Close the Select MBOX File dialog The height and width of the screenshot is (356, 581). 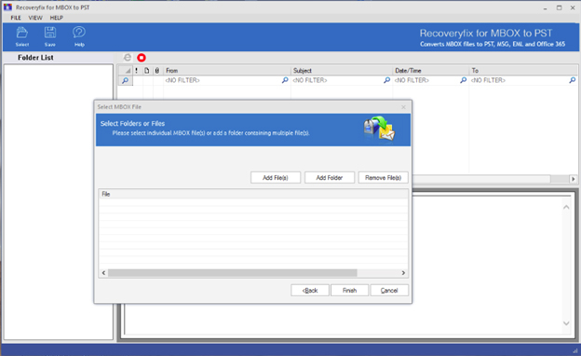pyautogui.click(x=403, y=107)
